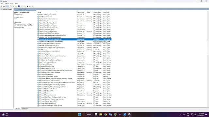Image resolution: width=209 pixels, height=117 pixels.
Task: Click the Start Service play icon
Action: [25, 6]
